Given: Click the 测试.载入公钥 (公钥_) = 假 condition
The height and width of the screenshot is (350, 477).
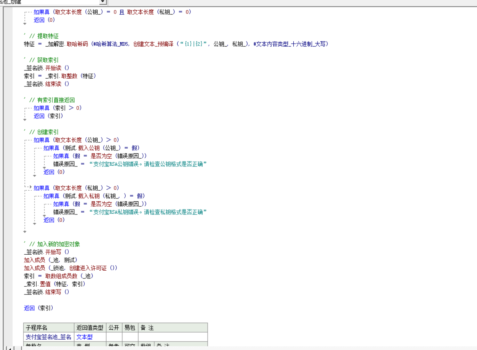Looking at the screenshot, I should [x=102, y=148].
